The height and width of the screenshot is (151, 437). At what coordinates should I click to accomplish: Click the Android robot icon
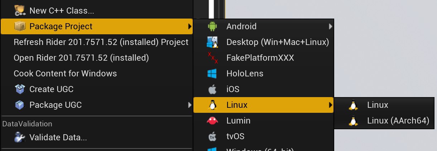click(x=212, y=26)
